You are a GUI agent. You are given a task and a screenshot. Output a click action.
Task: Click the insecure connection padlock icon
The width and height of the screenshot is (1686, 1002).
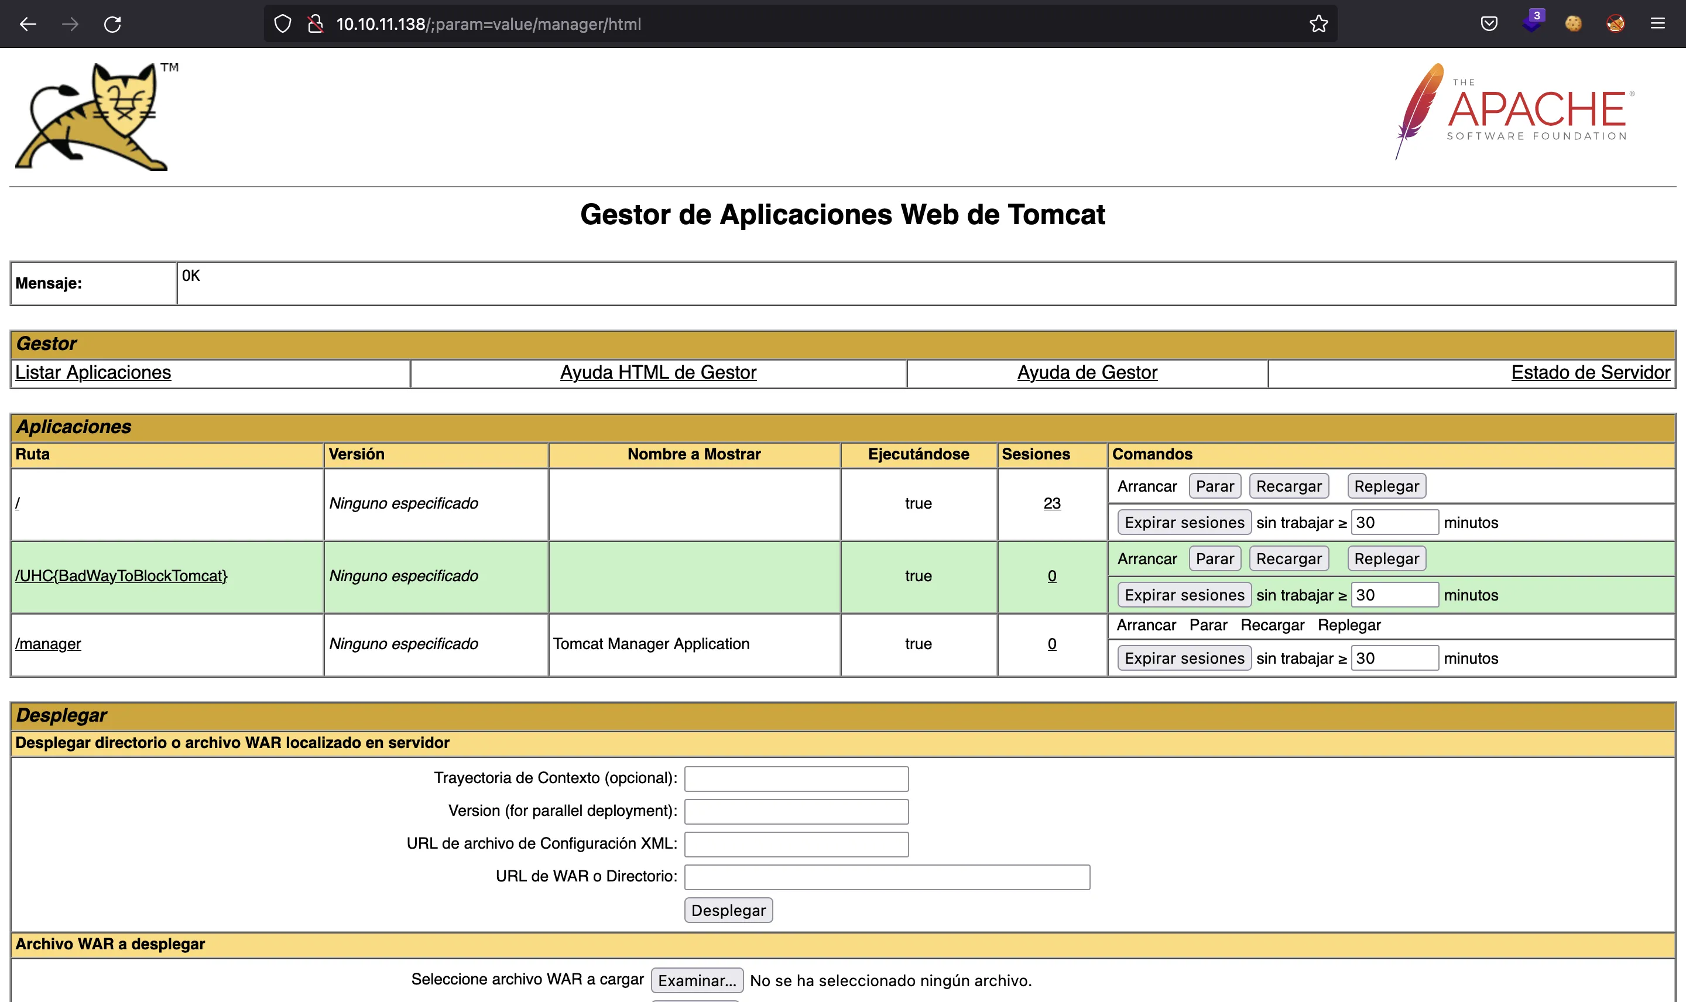click(316, 25)
